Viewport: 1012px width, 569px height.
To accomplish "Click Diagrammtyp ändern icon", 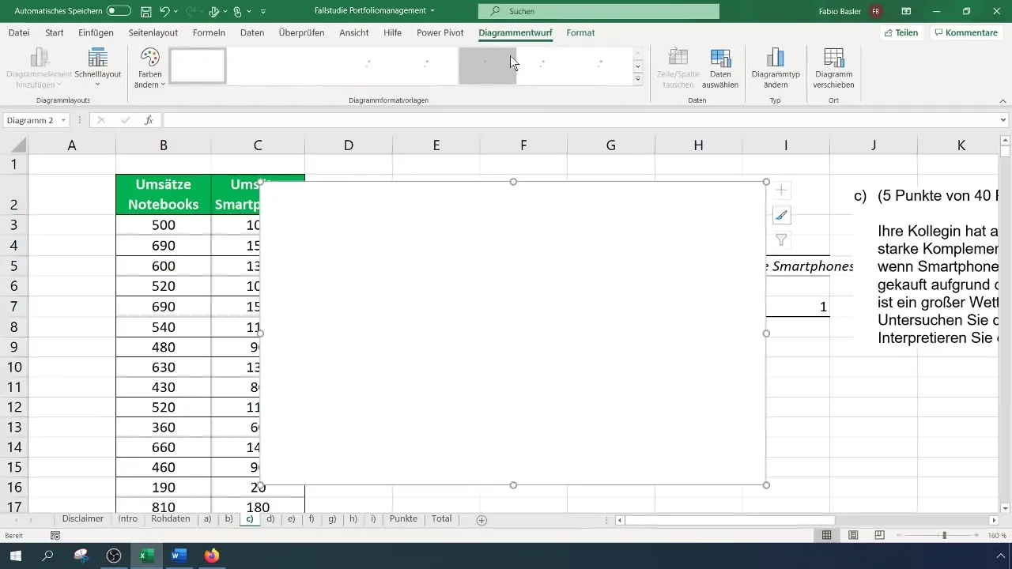I will 776,67.
